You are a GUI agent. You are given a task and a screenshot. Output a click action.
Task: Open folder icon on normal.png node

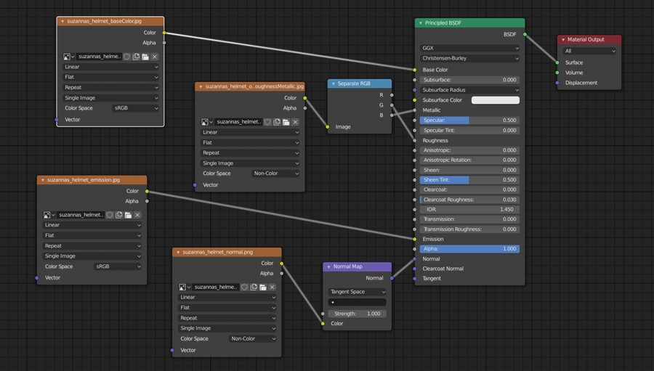click(263, 287)
